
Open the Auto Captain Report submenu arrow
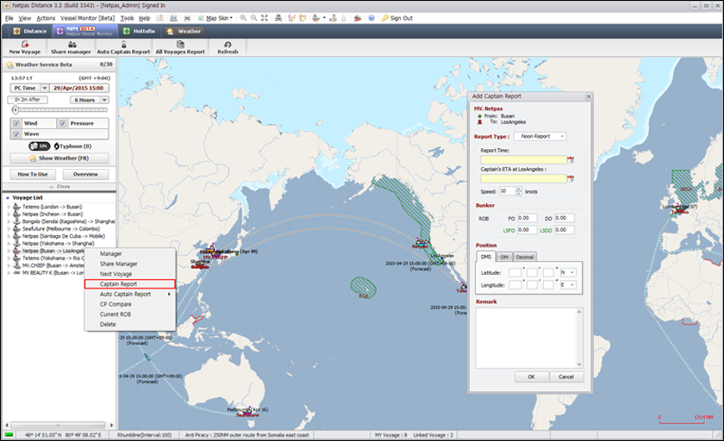tap(169, 295)
